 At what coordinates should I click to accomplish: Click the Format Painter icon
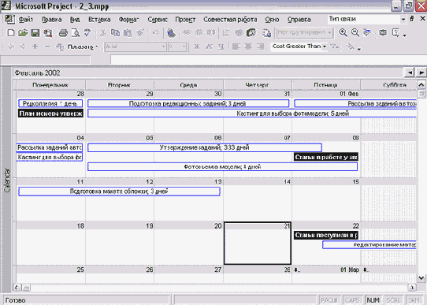pos(140,33)
